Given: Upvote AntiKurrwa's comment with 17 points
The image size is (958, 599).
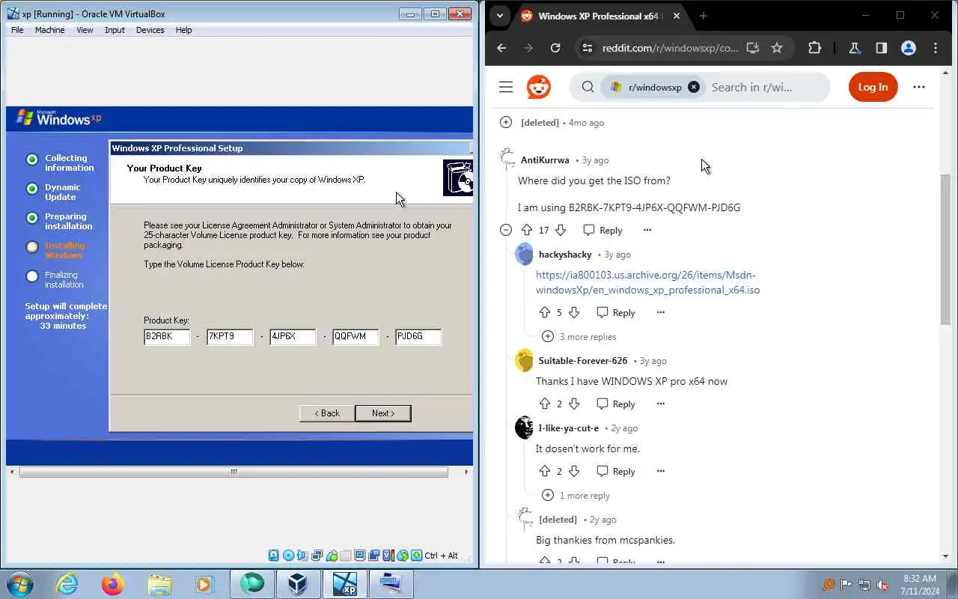Looking at the screenshot, I should tap(527, 230).
